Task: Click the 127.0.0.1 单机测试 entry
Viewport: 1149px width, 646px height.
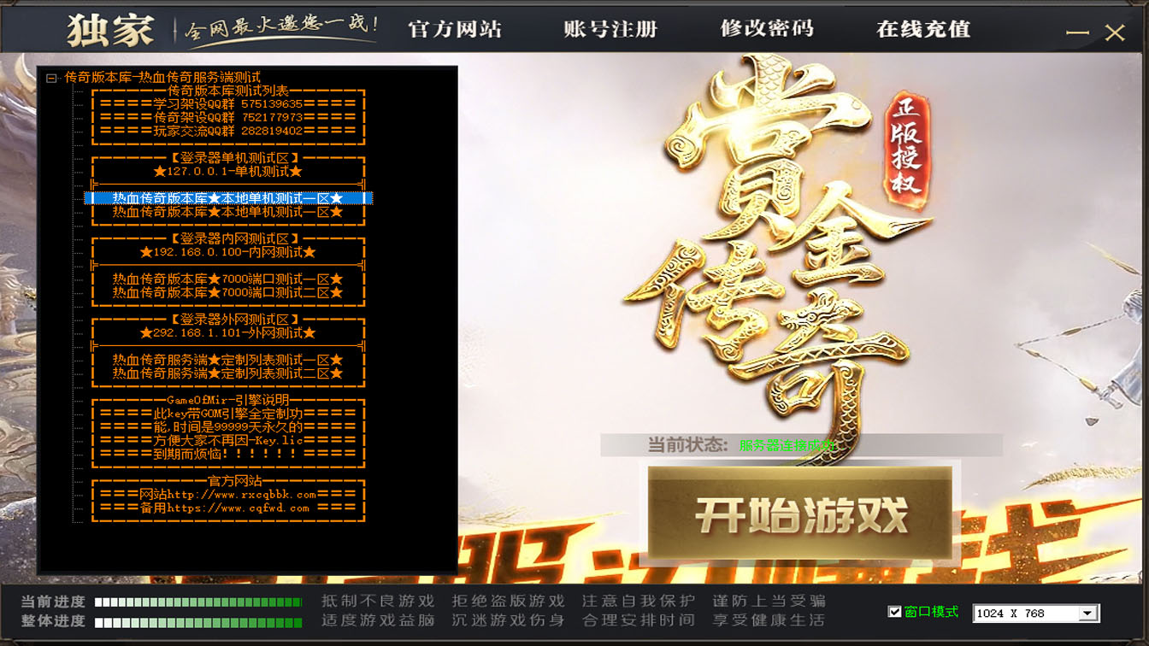Action: 227,172
